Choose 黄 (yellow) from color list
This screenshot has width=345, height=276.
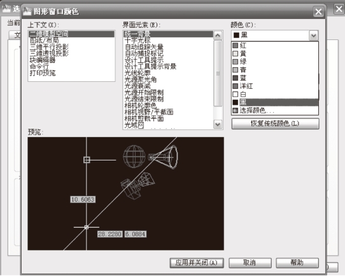tap(275, 53)
